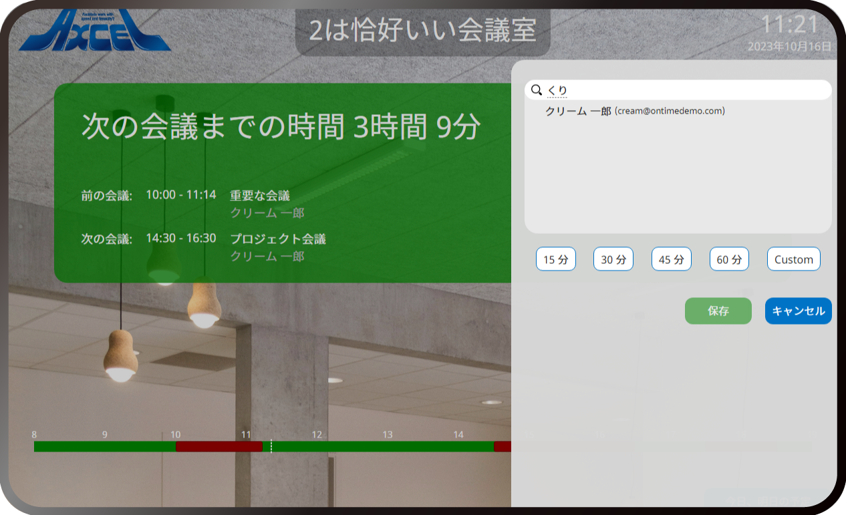Click the Axcel logo

[x=95, y=30]
